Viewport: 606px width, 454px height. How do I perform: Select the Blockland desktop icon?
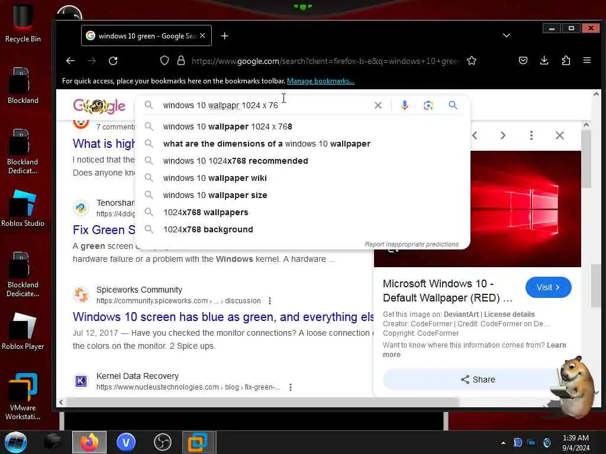(23, 86)
